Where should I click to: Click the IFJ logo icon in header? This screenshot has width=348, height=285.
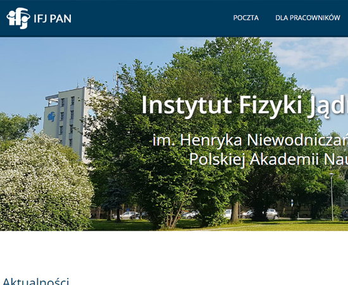pyautogui.click(x=18, y=18)
